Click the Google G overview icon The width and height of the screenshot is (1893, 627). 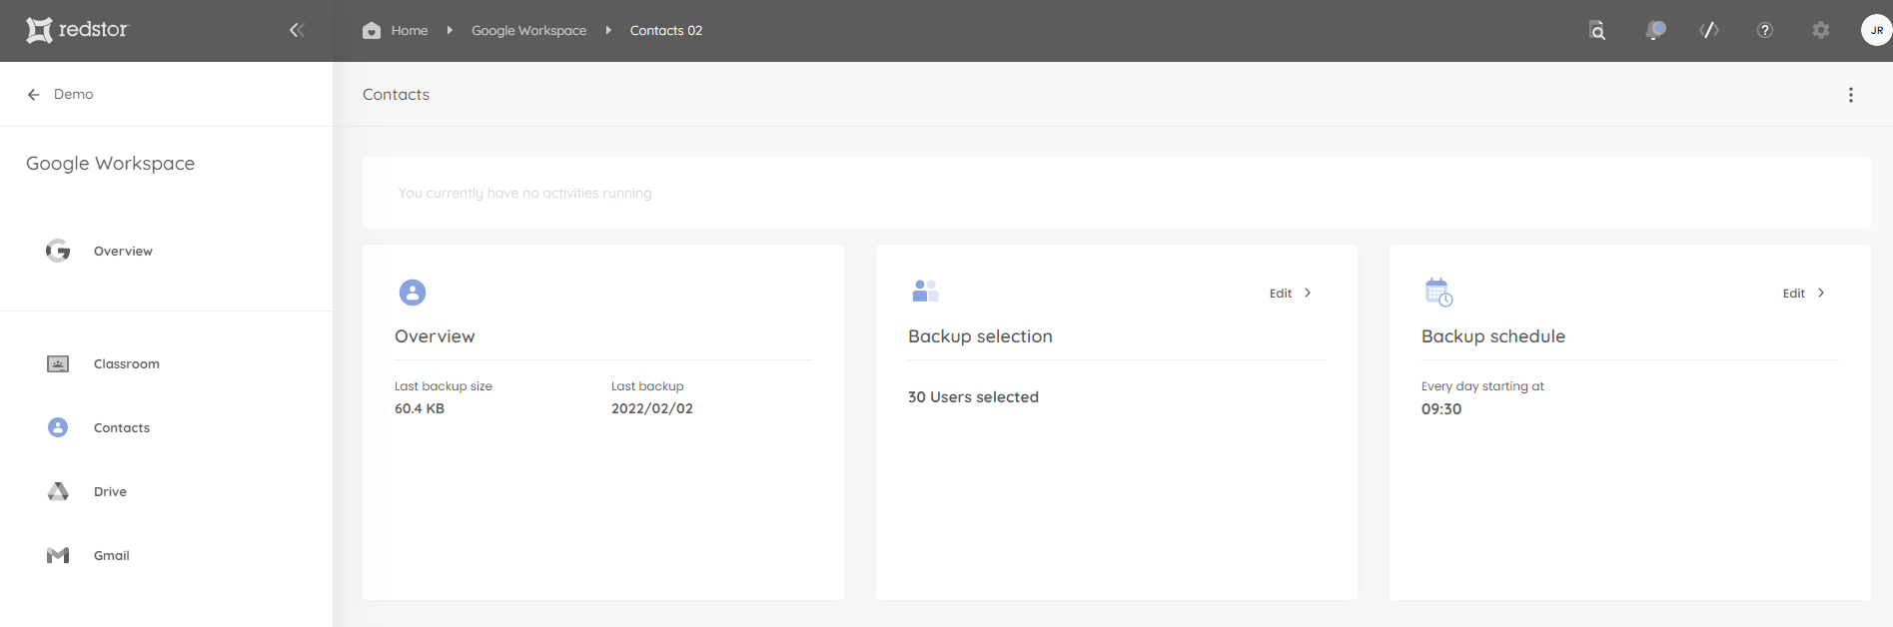click(58, 251)
